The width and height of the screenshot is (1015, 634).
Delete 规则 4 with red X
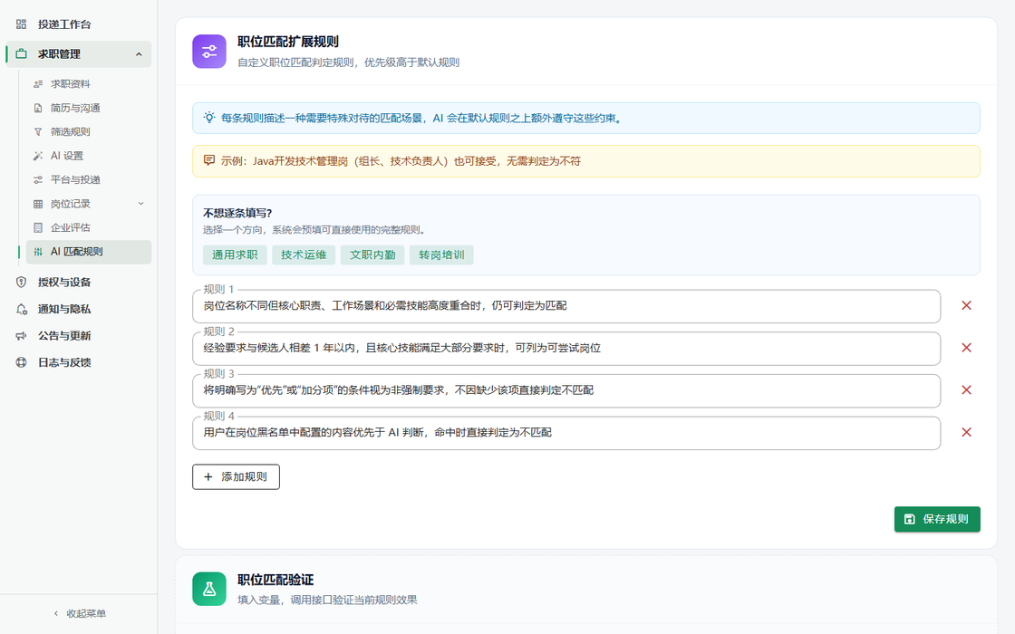point(966,432)
